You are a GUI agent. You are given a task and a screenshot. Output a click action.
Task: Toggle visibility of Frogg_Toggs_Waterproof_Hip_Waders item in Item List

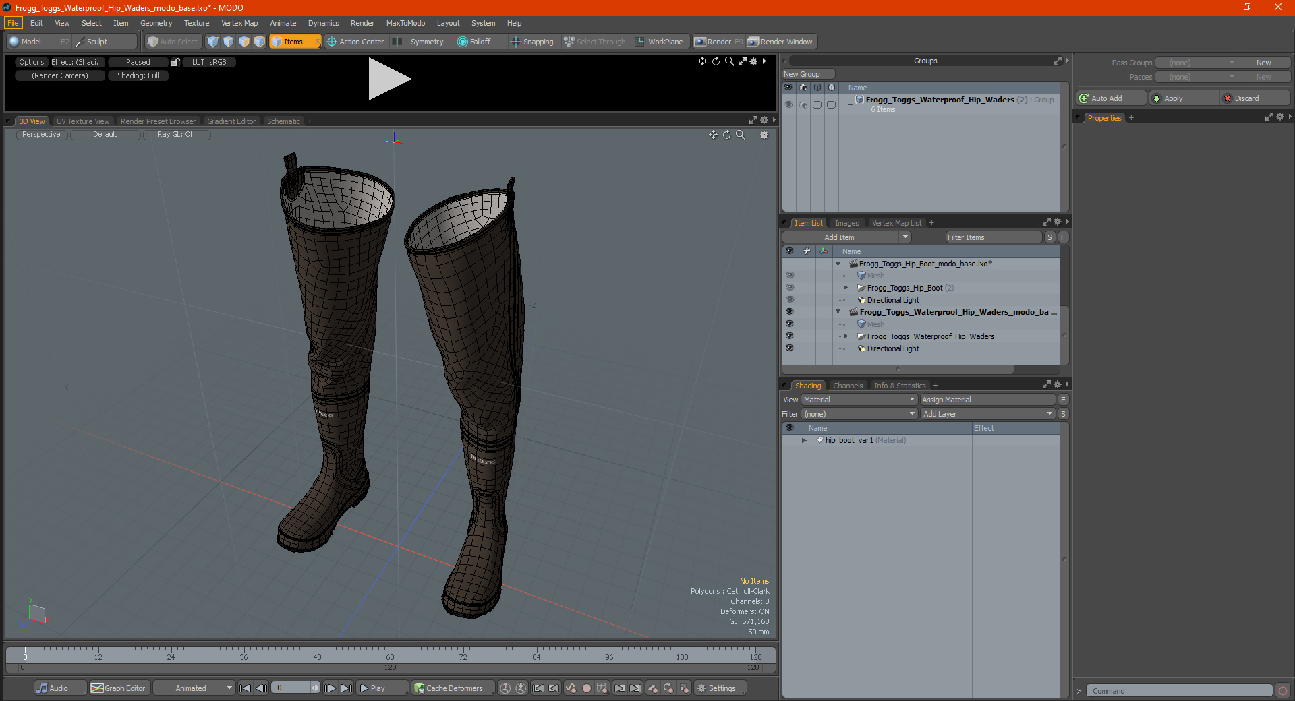789,336
